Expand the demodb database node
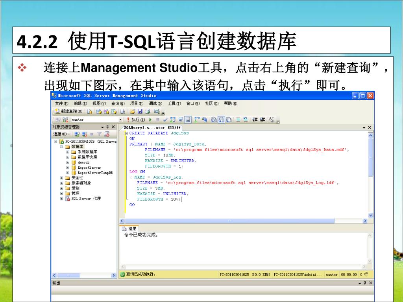Viewport: 403px width, 302px height. (68, 162)
